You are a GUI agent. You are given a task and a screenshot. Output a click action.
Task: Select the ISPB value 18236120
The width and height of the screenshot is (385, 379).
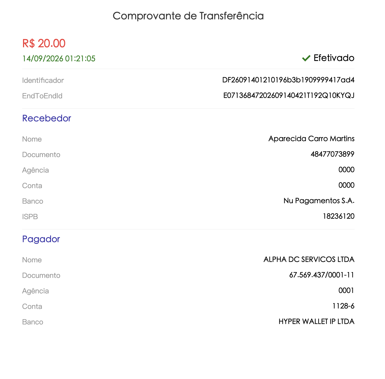[x=338, y=216]
